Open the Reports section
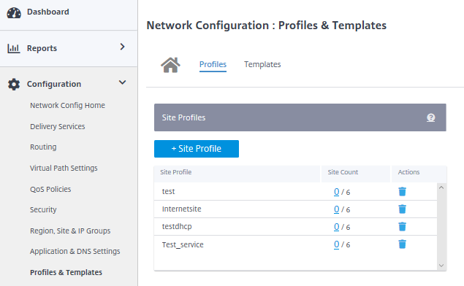The height and width of the screenshot is (286, 464). point(42,48)
